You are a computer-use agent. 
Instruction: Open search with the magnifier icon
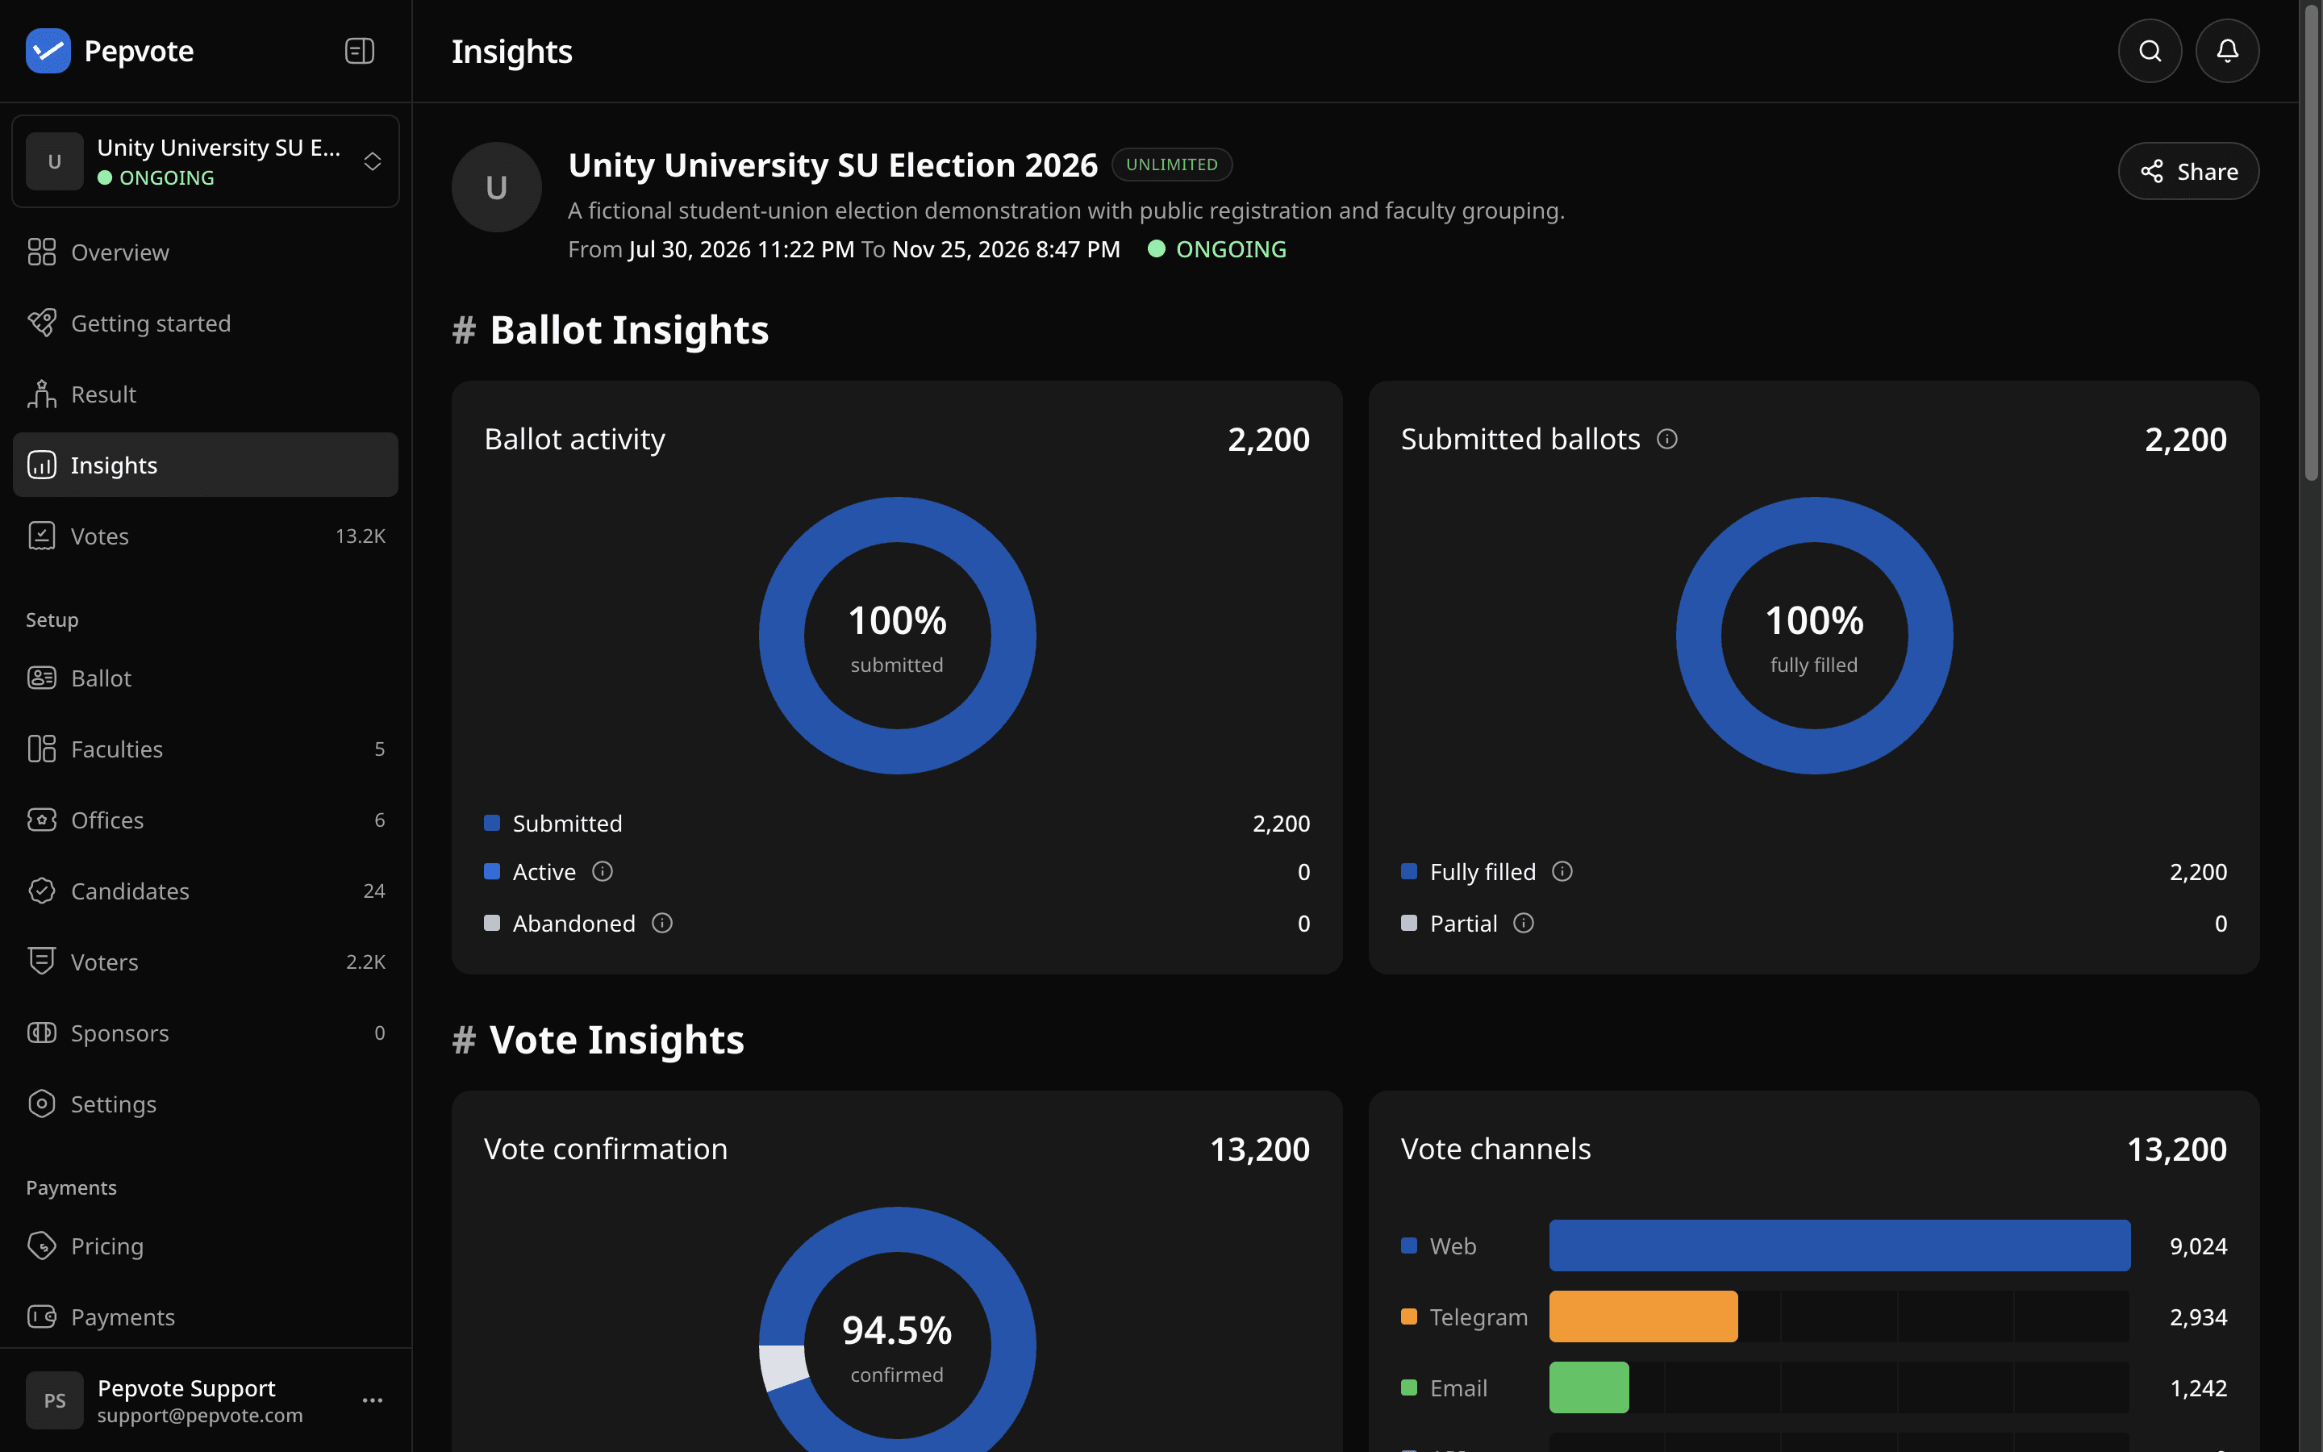pos(2150,51)
